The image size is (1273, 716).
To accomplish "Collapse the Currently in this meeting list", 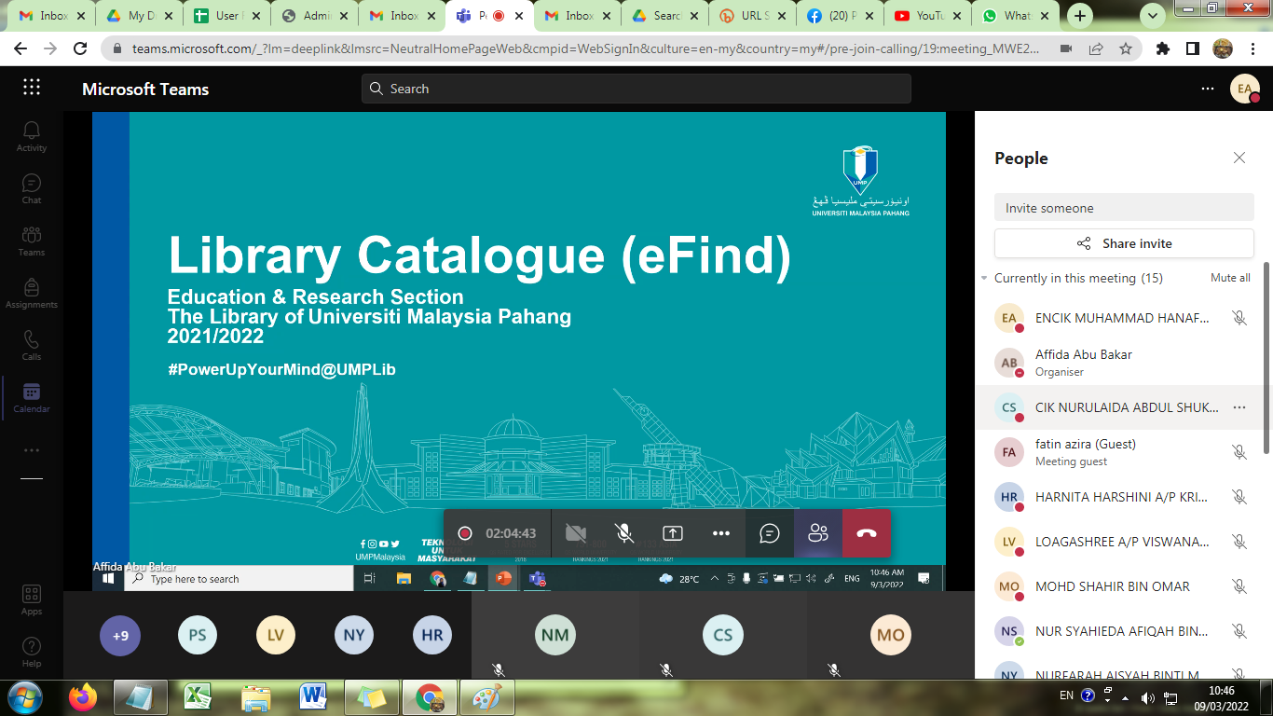I will pyautogui.click(x=984, y=278).
